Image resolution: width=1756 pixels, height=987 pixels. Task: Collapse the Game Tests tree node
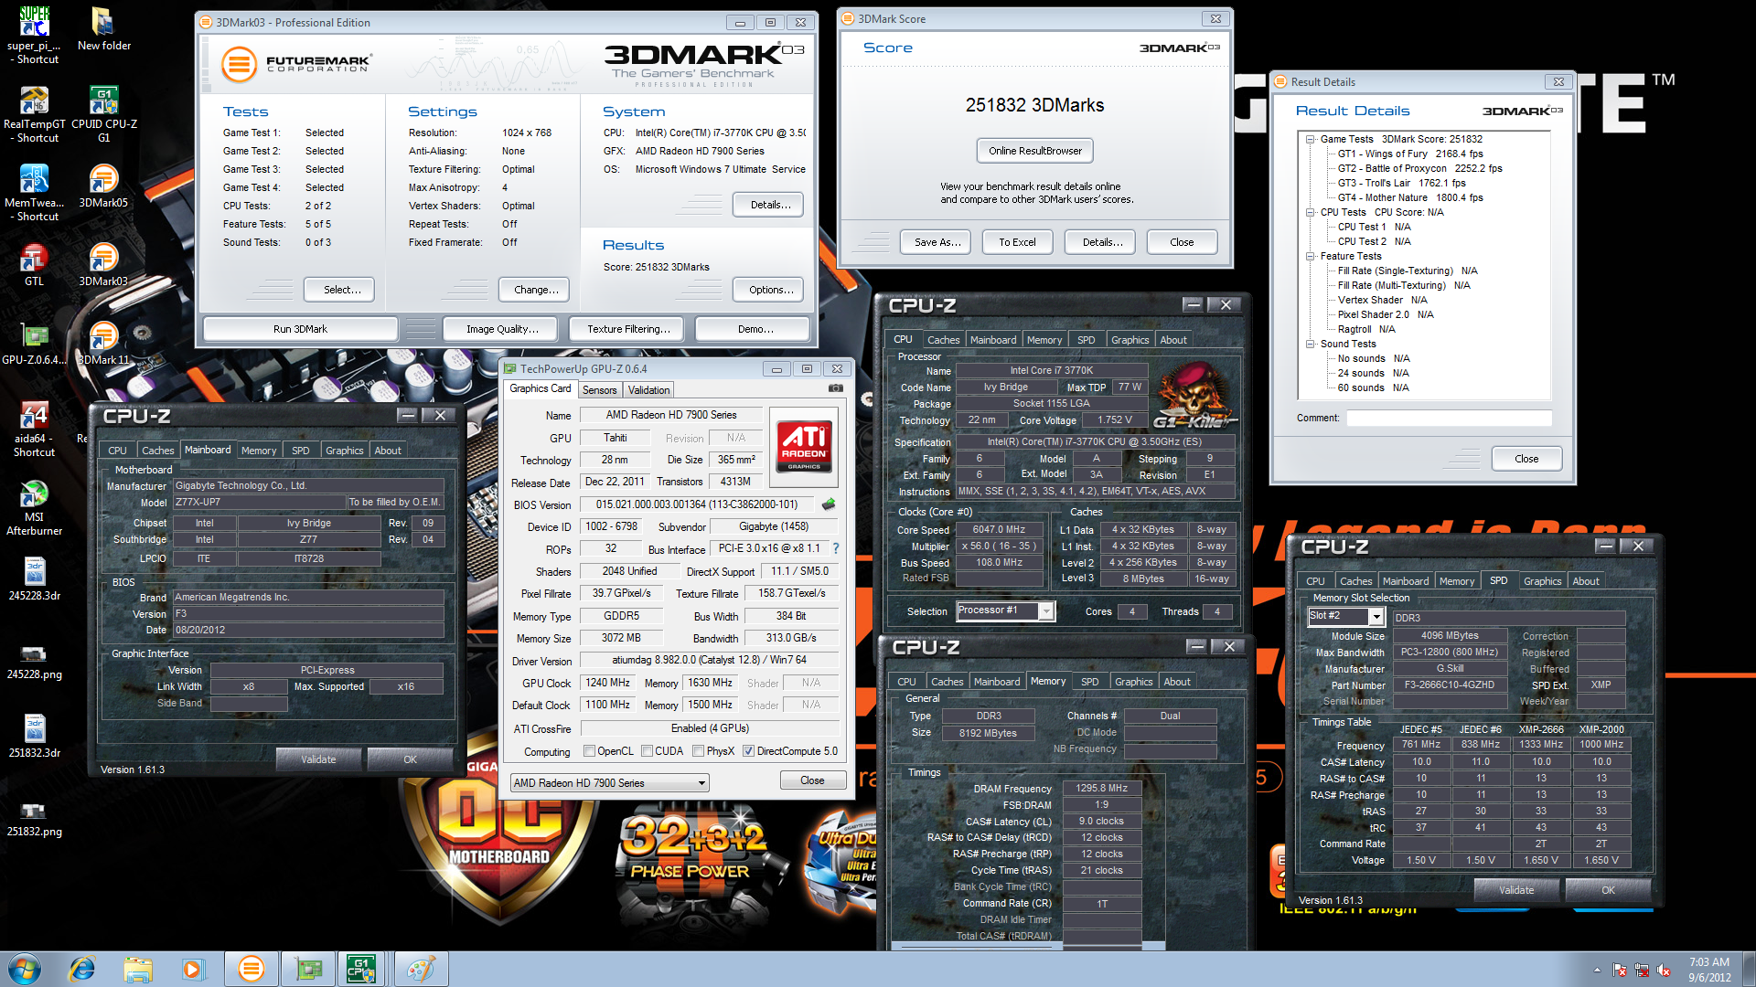click(x=1311, y=139)
